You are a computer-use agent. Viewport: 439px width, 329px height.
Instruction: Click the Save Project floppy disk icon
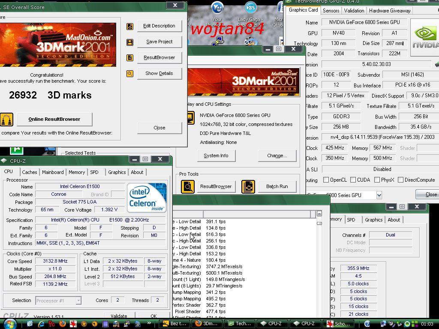point(130,42)
